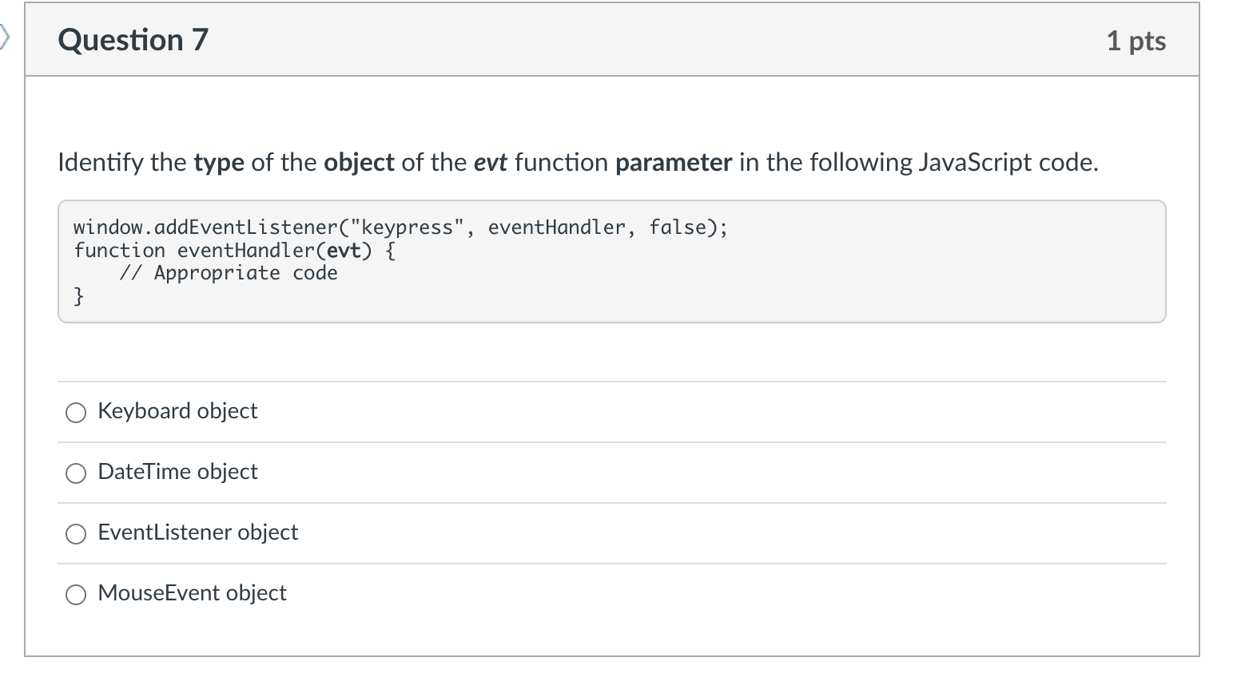Click the "keypress" string in the code

[x=408, y=228]
